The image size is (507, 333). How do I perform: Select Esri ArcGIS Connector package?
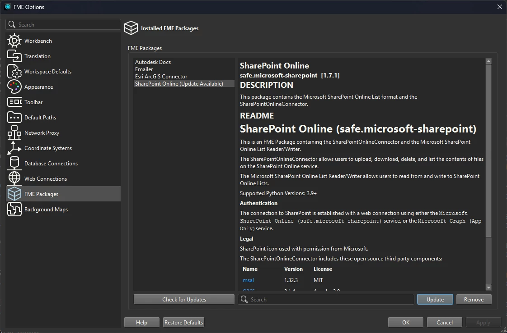click(x=184, y=77)
